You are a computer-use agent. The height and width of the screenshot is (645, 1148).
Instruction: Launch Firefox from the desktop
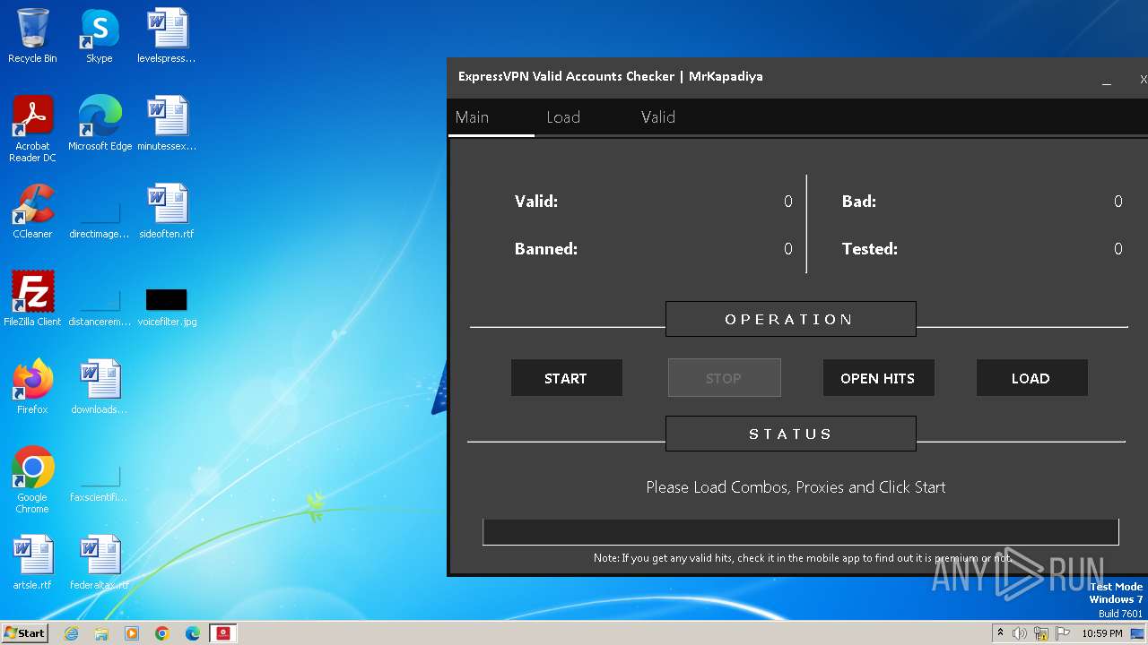pyautogui.click(x=32, y=387)
